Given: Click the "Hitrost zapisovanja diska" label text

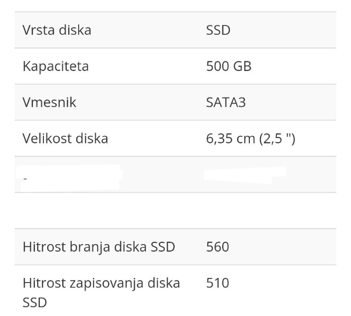Looking at the screenshot, I should (x=101, y=283).
